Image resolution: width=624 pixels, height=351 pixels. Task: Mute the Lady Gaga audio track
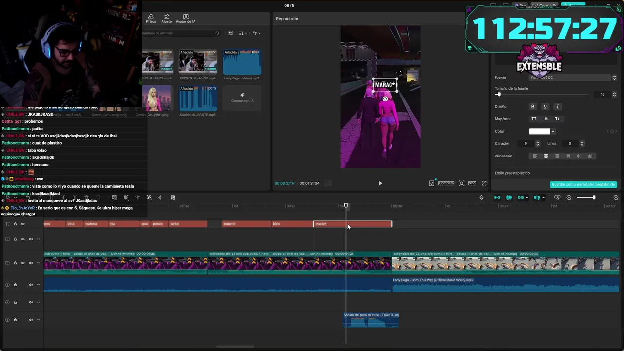(31, 285)
